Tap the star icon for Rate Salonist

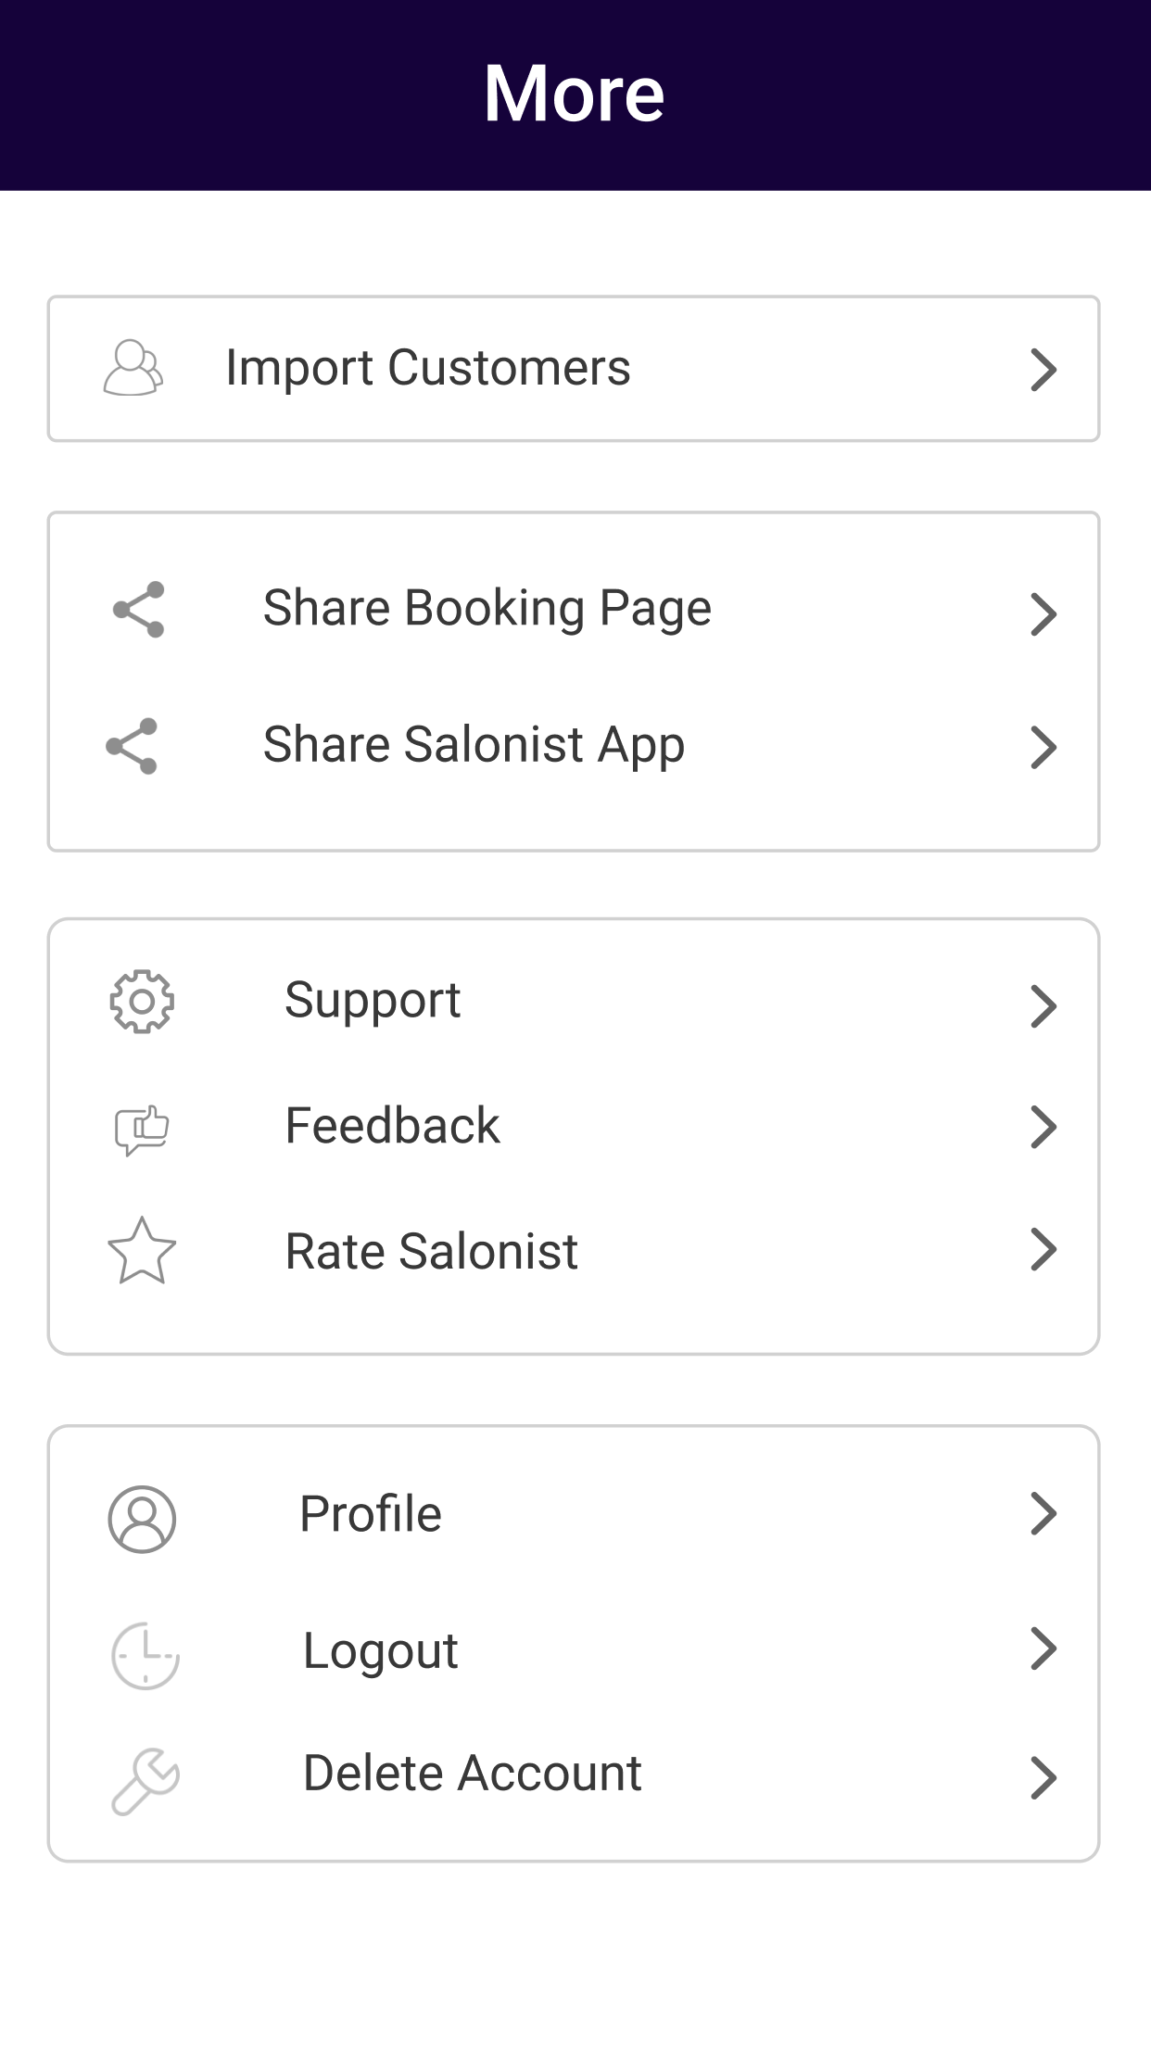coord(142,1251)
